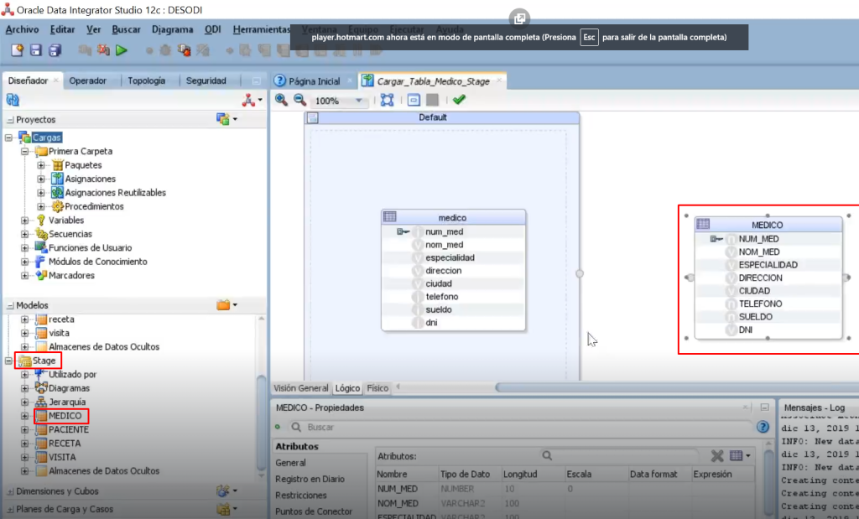Click the Save All toolbar icon
The height and width of the screenshot is (519, 859).
click(x=55, y=50)
